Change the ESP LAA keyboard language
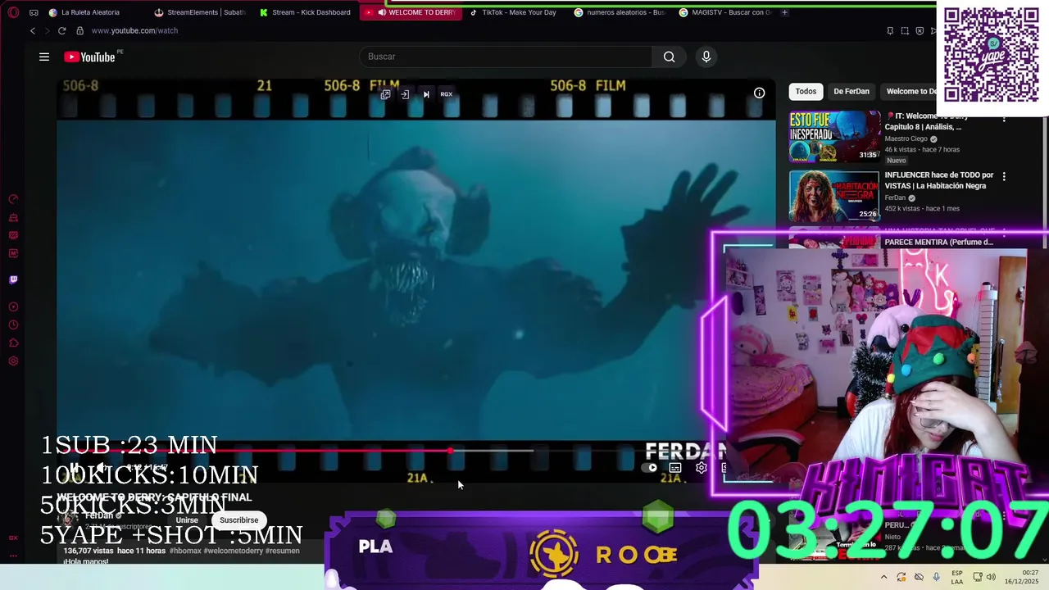 click(x=957, y=577)
